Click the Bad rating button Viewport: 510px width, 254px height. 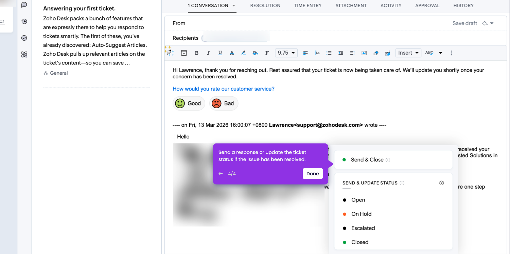tap(224, 103)
